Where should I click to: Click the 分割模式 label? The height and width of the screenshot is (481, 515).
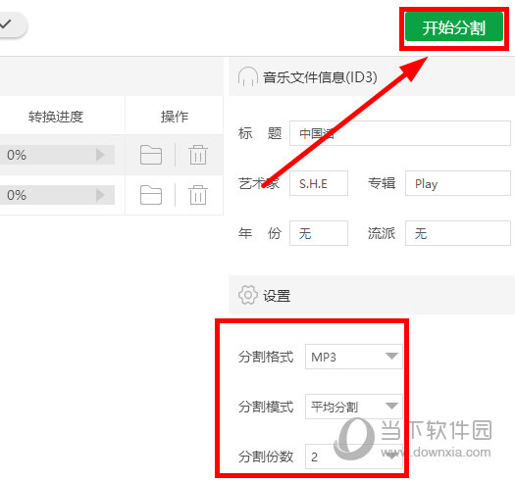point(266,407)
